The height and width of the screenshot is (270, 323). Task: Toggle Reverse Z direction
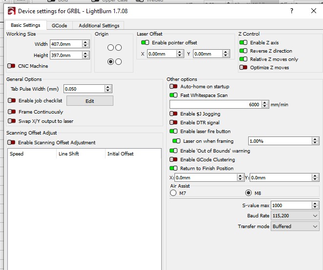click(243, 51)
